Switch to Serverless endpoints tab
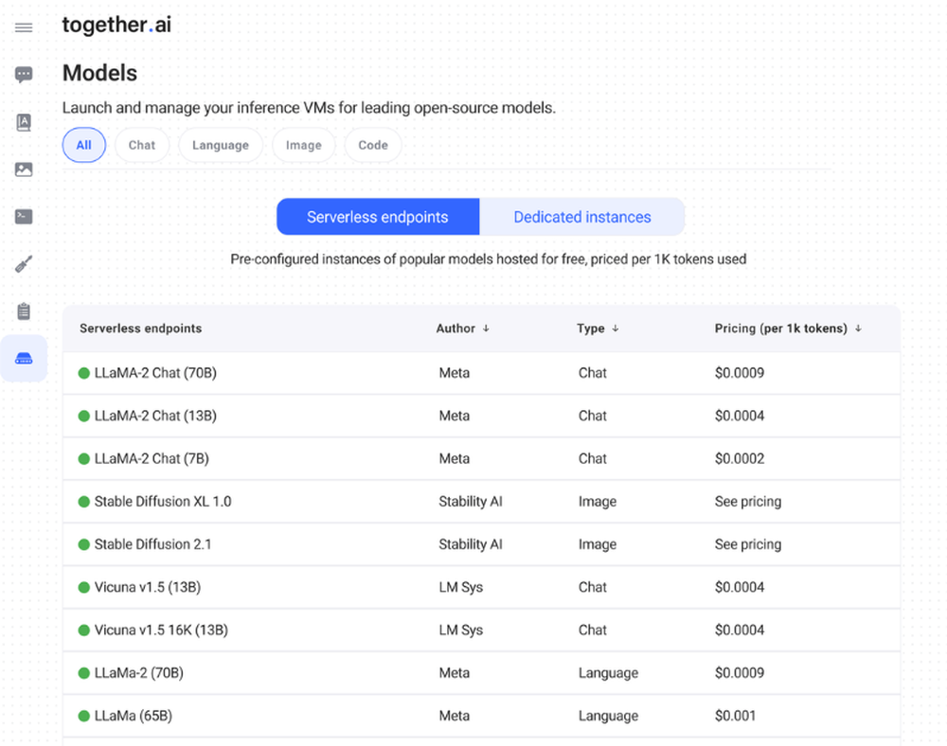 point(378,217)
